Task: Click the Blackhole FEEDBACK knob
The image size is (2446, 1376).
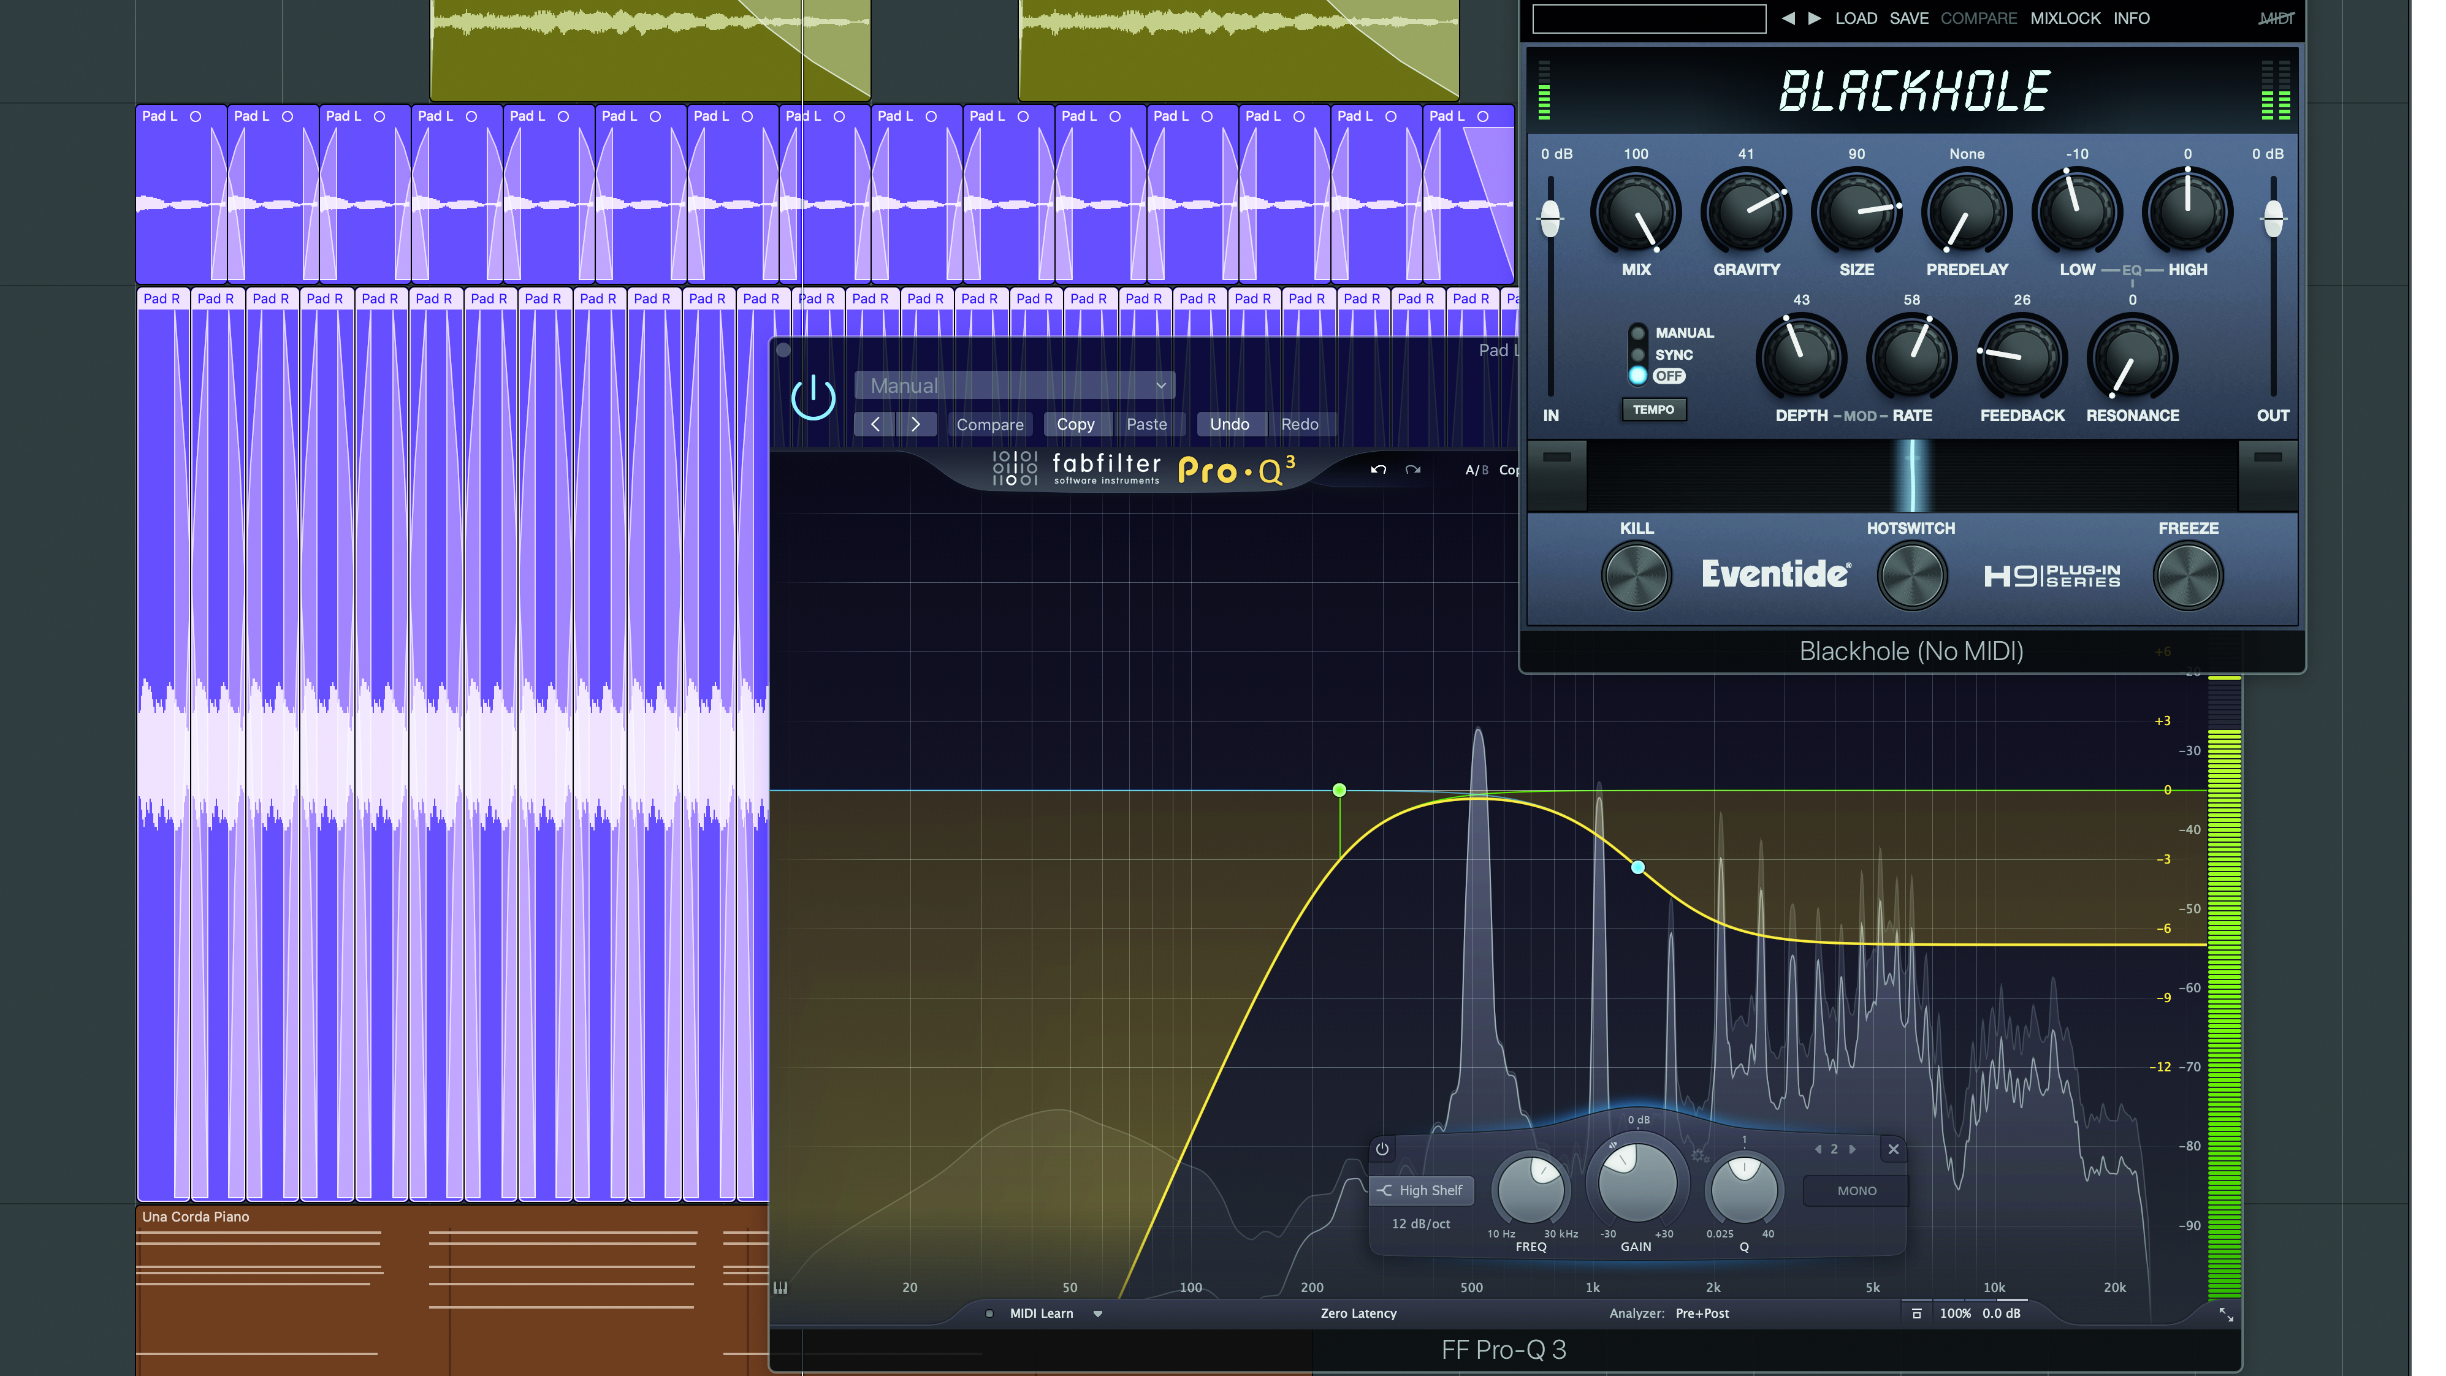Action: [2022, 358]
